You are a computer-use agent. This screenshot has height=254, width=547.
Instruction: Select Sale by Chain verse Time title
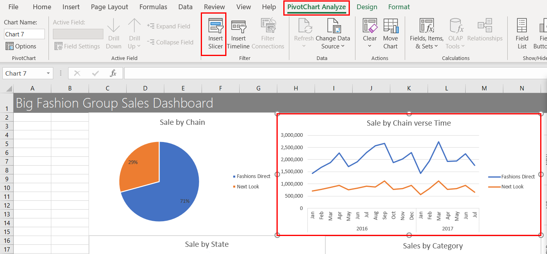pyautogui.click(x=409, y=123)
